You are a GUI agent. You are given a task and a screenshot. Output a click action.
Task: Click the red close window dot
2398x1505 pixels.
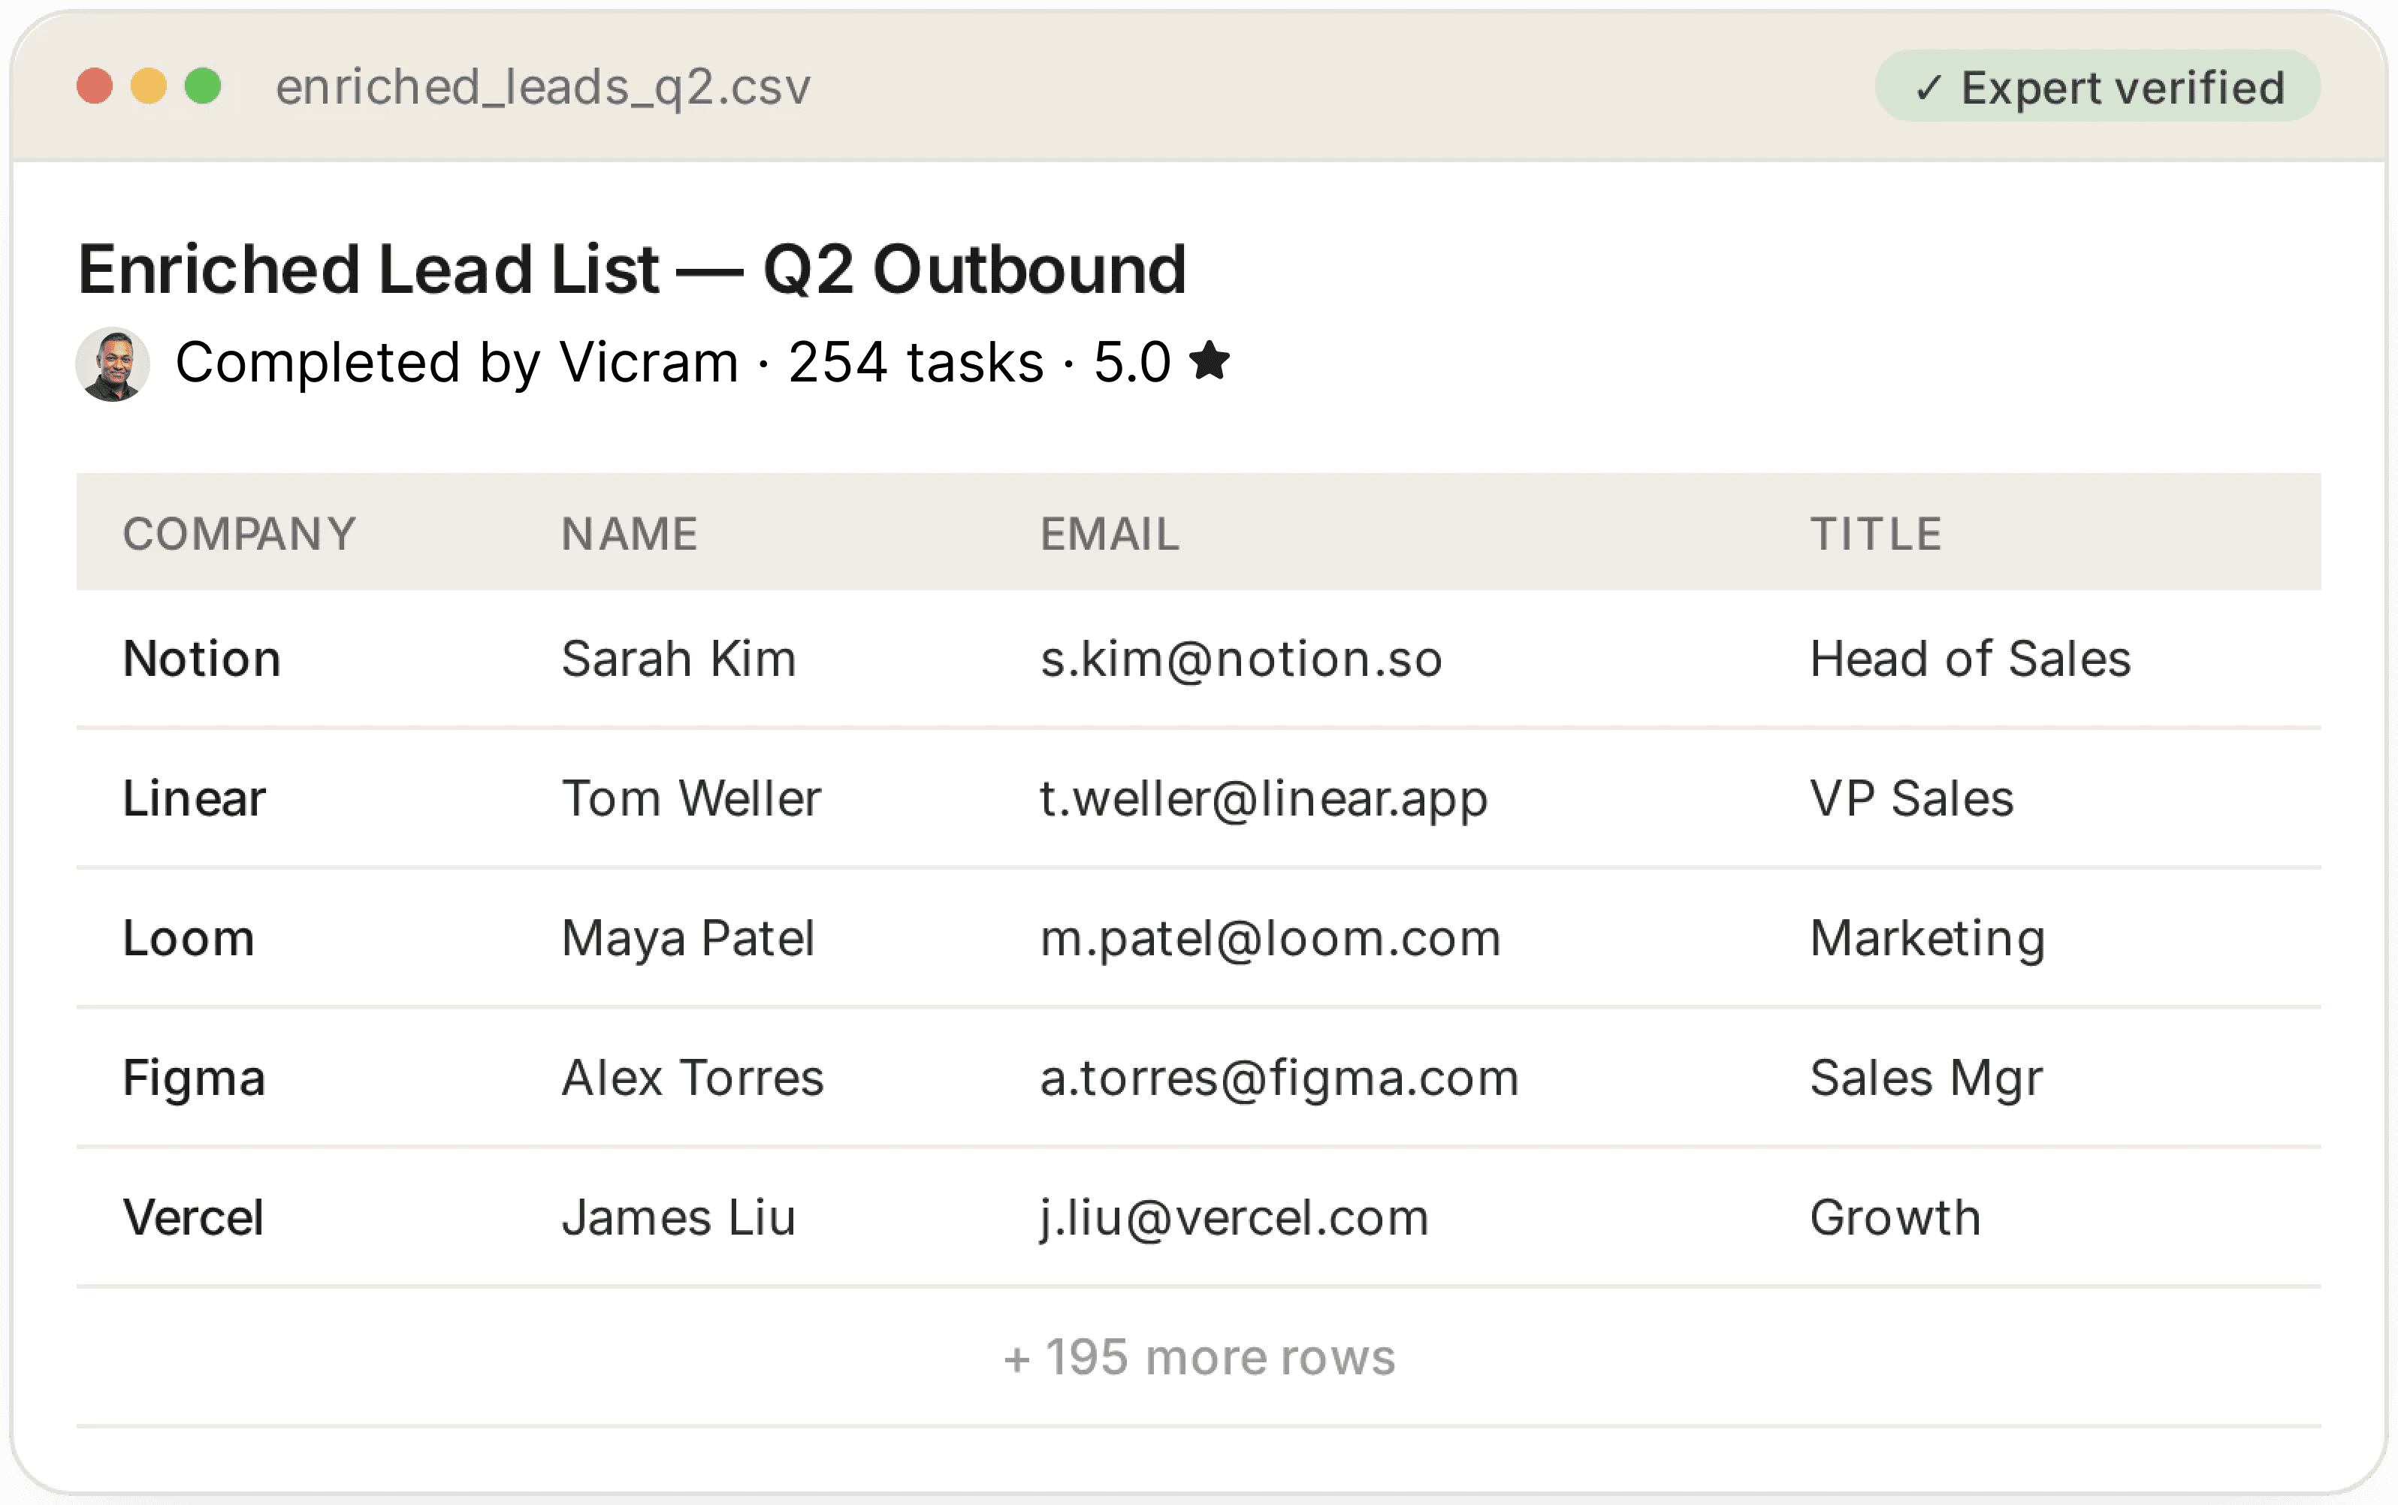click(x=95, y=86)
